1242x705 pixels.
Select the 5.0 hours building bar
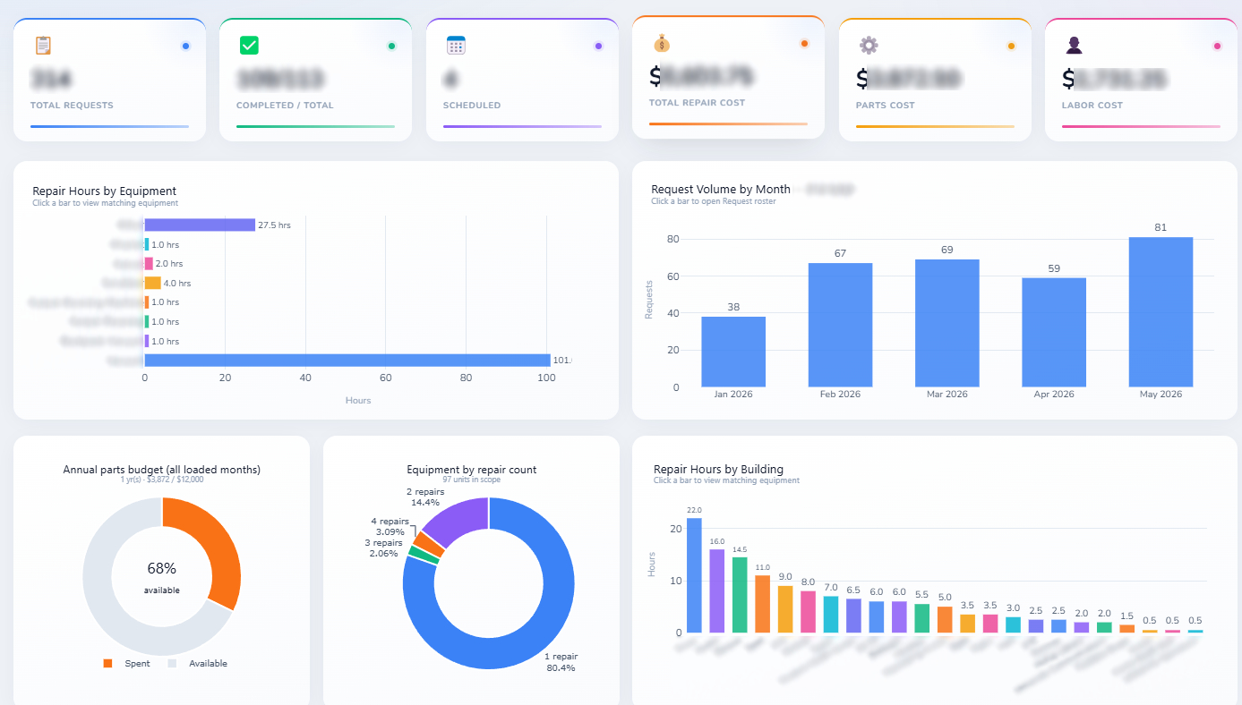(946, 620)
